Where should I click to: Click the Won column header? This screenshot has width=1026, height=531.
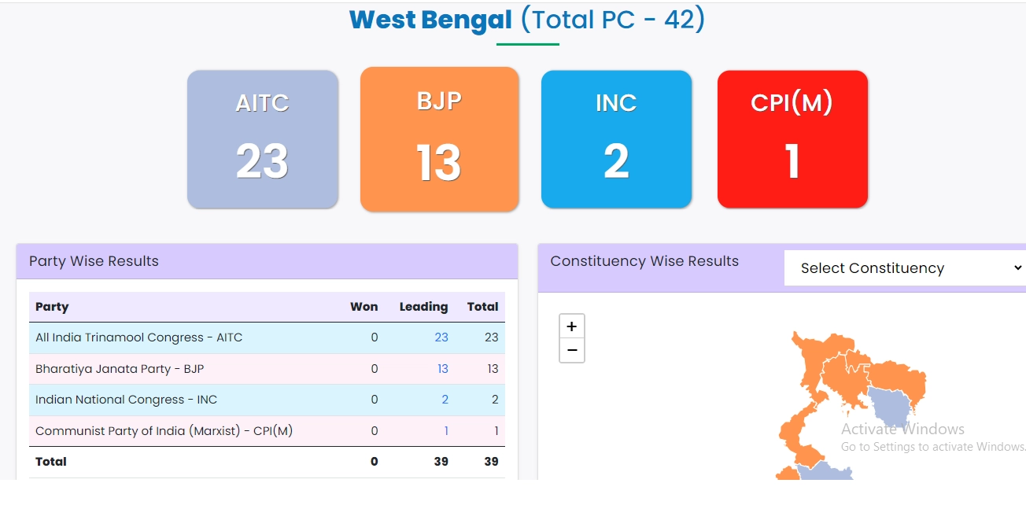(x=364, y=307)
